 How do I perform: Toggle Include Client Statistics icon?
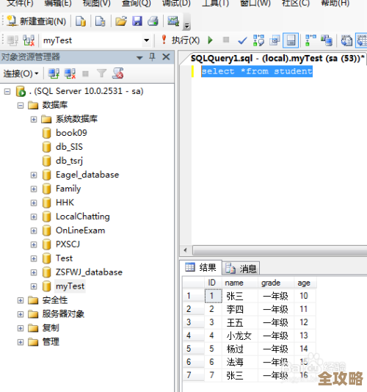(326, 40)
